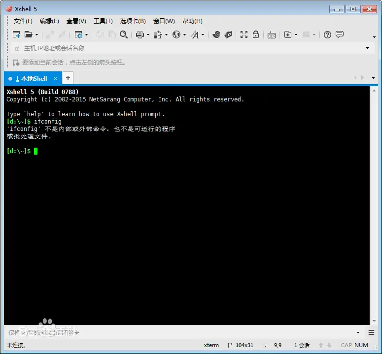Click the tab scroll left arrow
The height and width of the screenshot is (354, 382).
click(x=355, y=78)
